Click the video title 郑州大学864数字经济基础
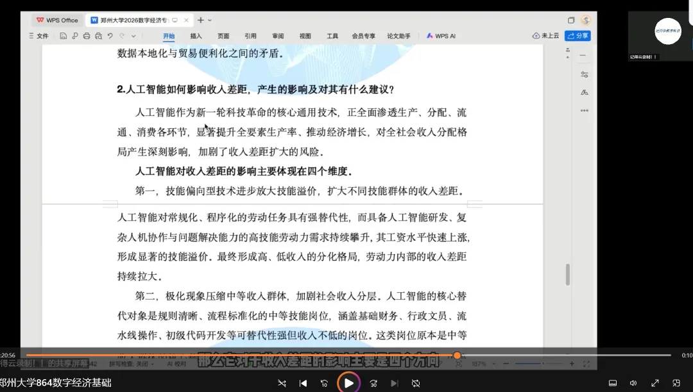The width and height of the screenshot is (693, 392). coord(55,383)
